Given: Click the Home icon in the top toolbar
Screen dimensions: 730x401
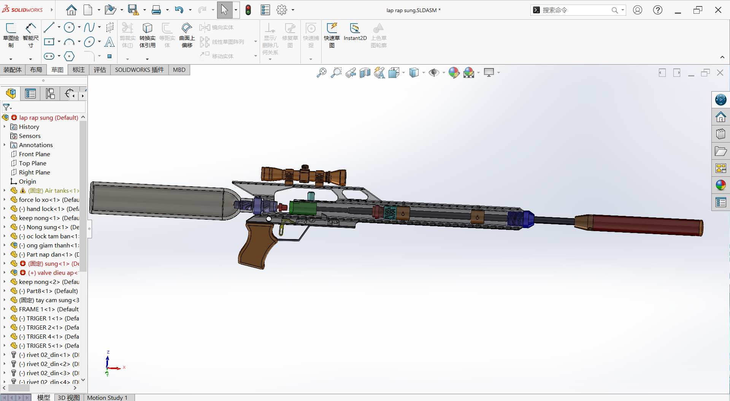Looking at the screenshot, I should [x=71, y=10].
